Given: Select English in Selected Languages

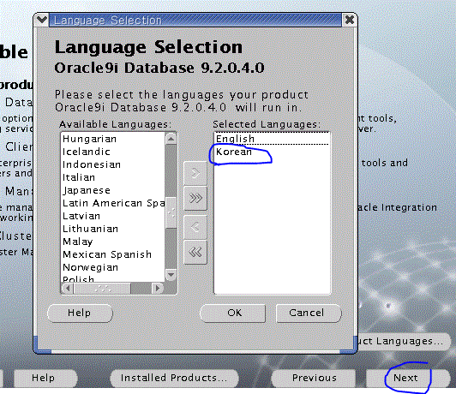Looking at the screenshot, I should pos(272,139).
